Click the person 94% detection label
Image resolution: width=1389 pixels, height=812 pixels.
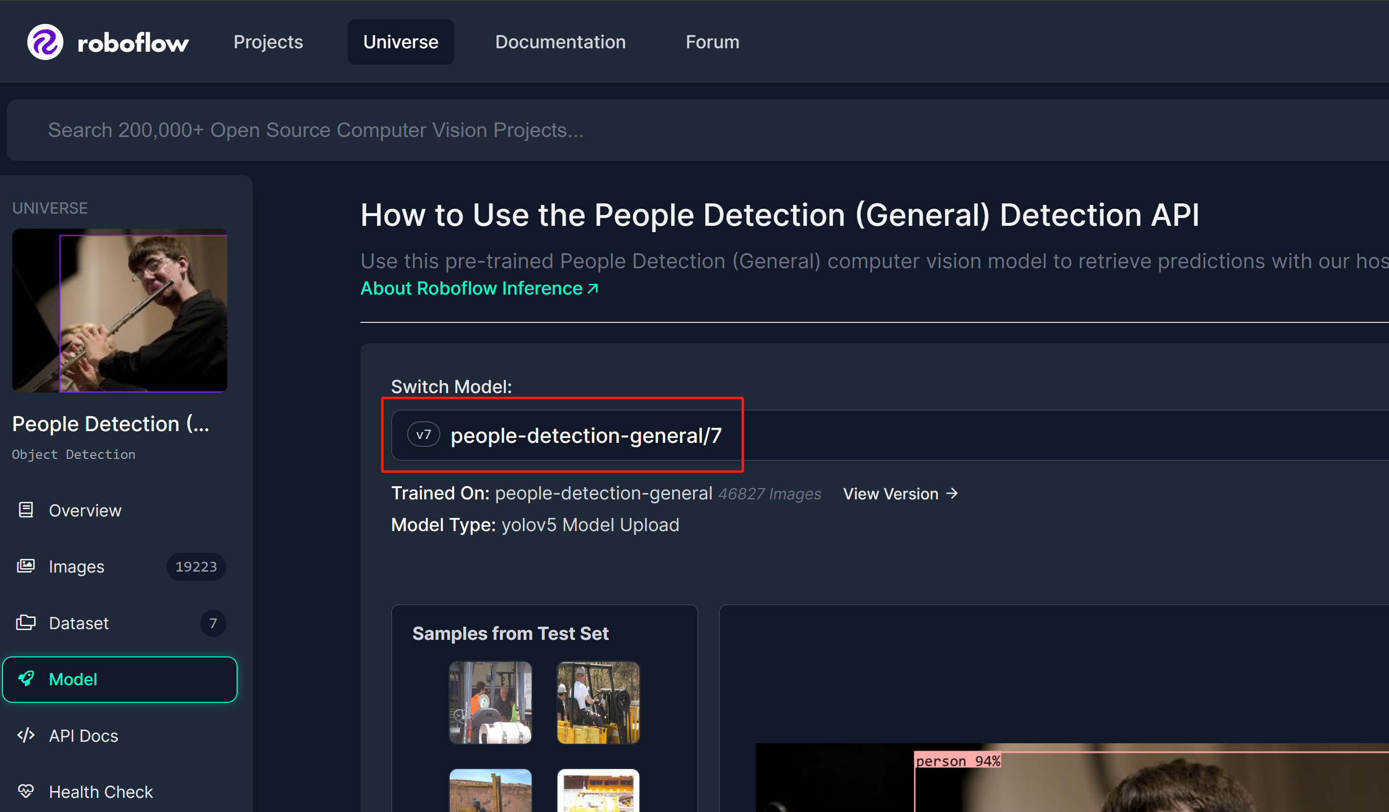(x=958, y=761)
